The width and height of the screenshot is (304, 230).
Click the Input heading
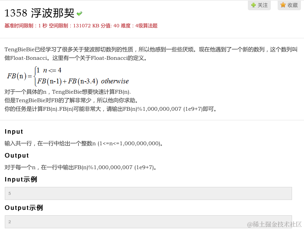coord(14,132)
